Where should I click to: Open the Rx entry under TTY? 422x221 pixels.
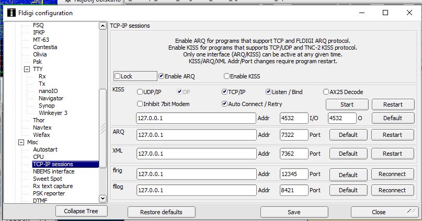(42, 76)
